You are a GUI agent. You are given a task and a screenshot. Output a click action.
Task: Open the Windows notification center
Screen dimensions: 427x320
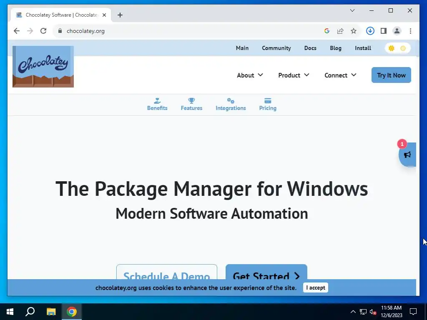[x=413, y=312]
